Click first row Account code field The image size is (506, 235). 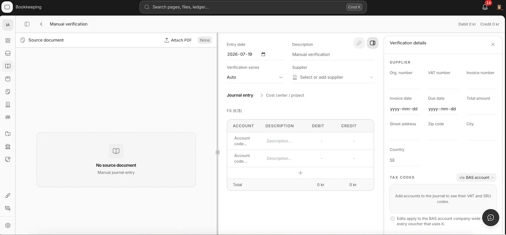click(x=246, y=141)
